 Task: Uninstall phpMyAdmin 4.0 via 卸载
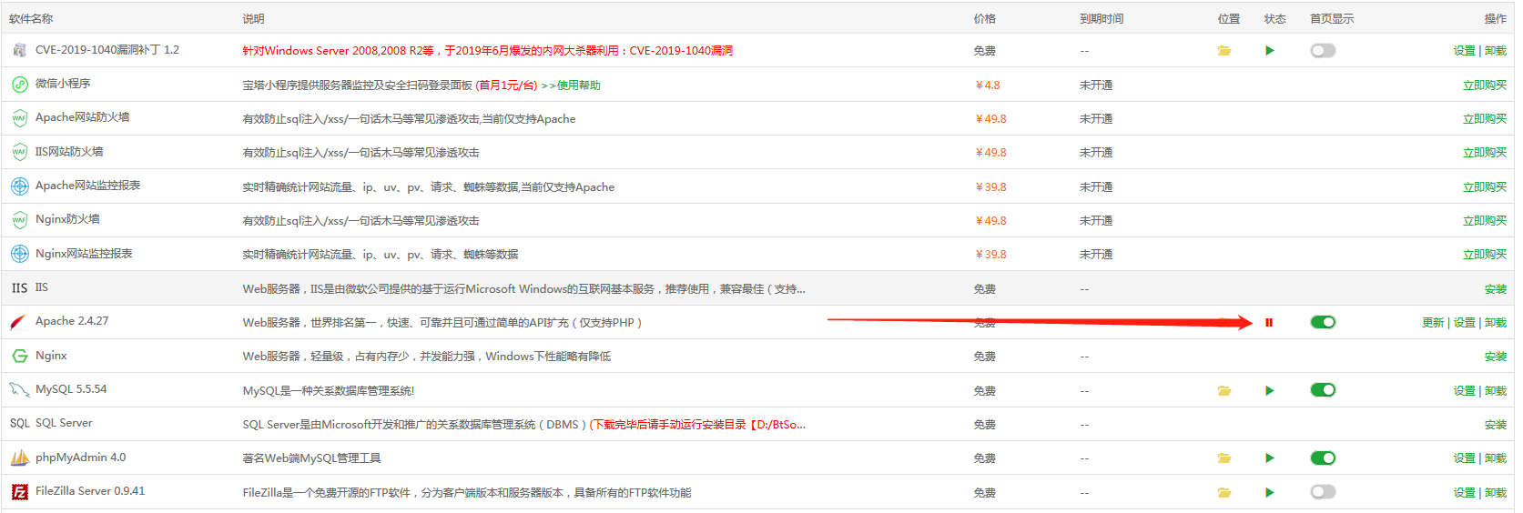[1496, 458]
